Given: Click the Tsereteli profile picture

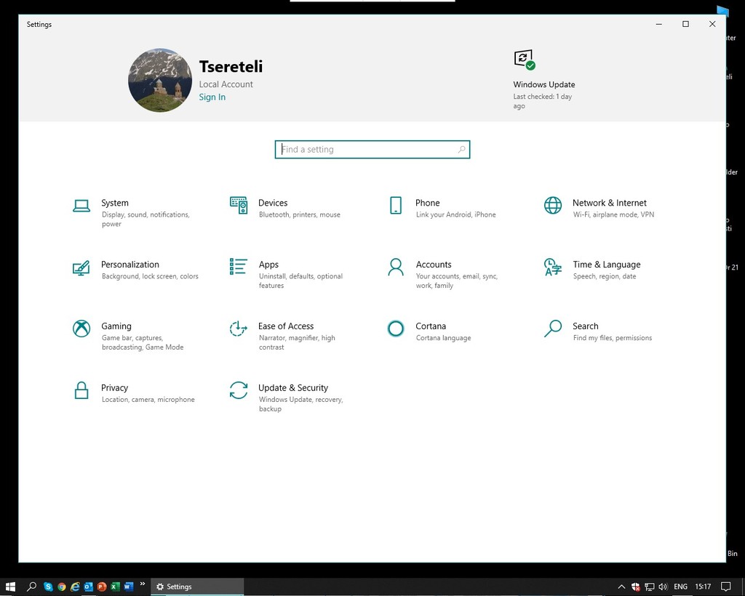Looking at the screenshot, I should [x=160, y=80].
